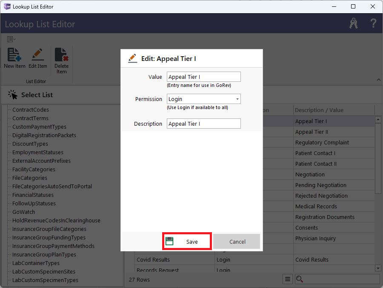Select FollowUpStatuses list
This screenshot has height=288, width=383.
[x=34, y=204]
